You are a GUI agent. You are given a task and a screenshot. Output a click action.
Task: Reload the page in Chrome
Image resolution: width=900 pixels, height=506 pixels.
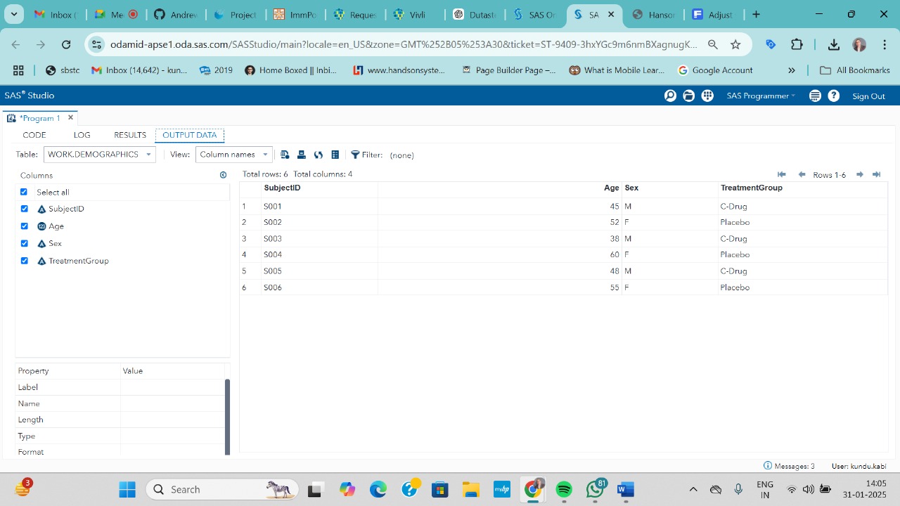coord(66,44)
